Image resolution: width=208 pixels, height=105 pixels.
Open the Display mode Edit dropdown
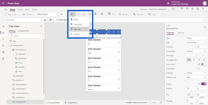pyautogui.click(x=197, y=77)
